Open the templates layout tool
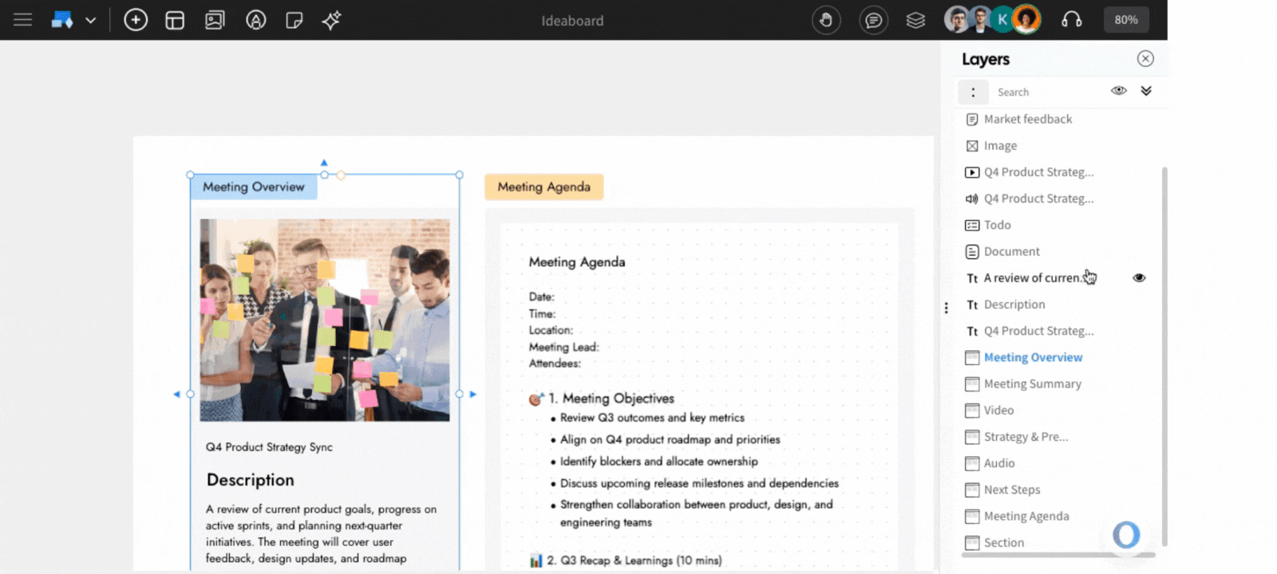 coord(175,21)
